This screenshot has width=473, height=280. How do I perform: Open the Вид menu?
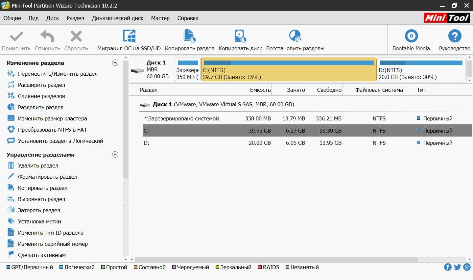pyautogui.click(x=34, y=18)
